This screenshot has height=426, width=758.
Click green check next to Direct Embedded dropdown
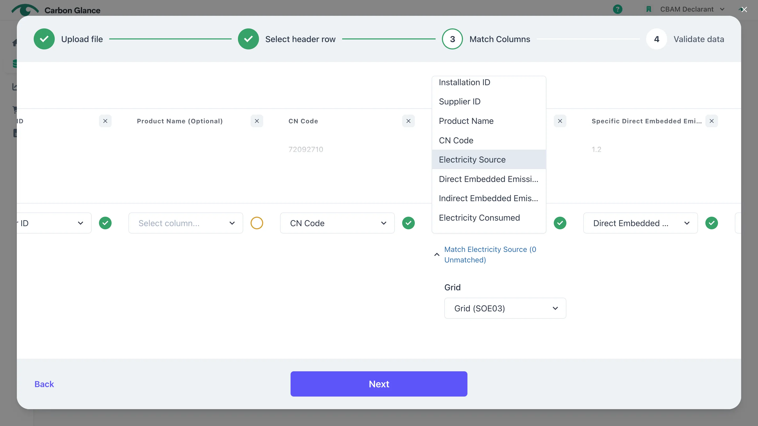(x=711, y=223)
